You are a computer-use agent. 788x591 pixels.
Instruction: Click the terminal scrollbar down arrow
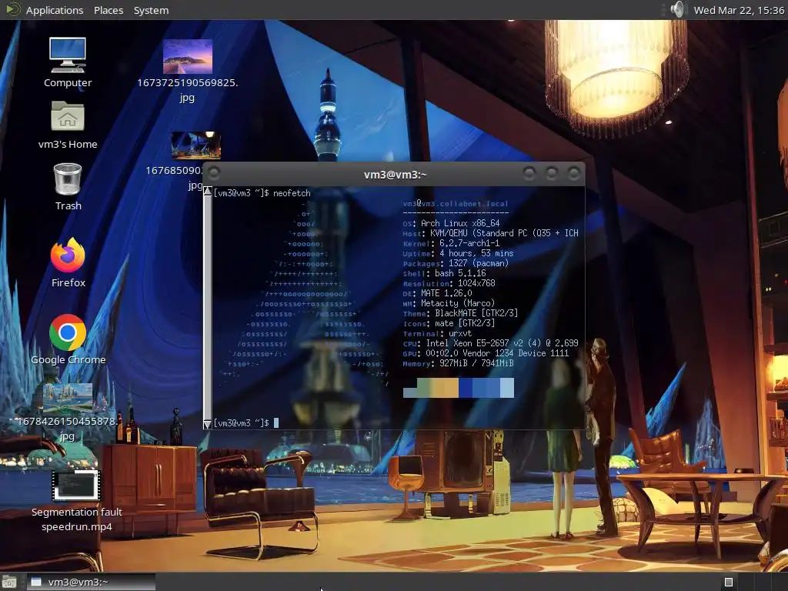tap(207, 425)
